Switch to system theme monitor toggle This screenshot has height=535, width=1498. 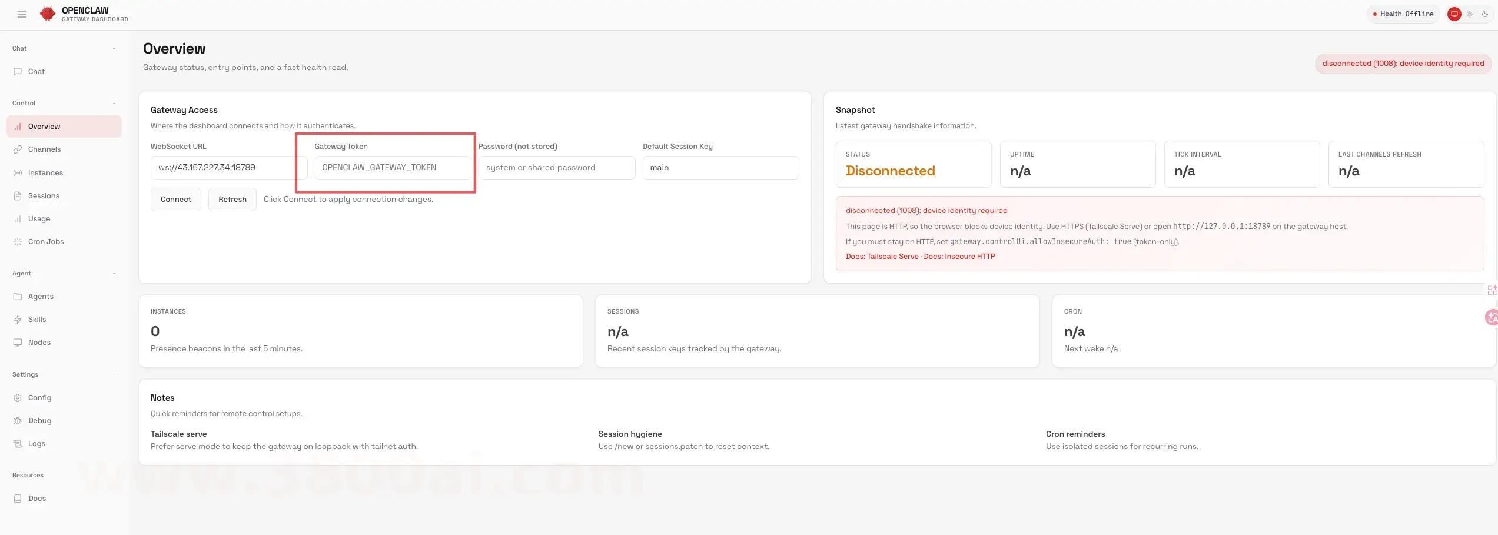tap(1454, 14)
